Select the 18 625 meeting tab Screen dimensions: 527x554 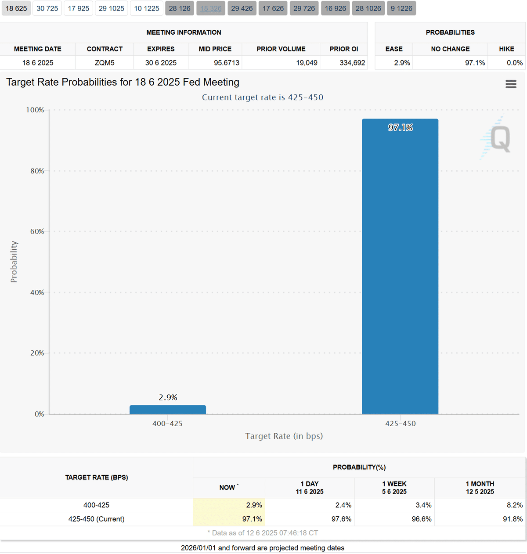pos(16,8)
